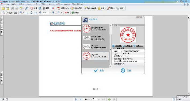Click the red 图章 stamp button
Image resolution: width=190 pixels, height=101 pixels.
click(x=34, y=8)
